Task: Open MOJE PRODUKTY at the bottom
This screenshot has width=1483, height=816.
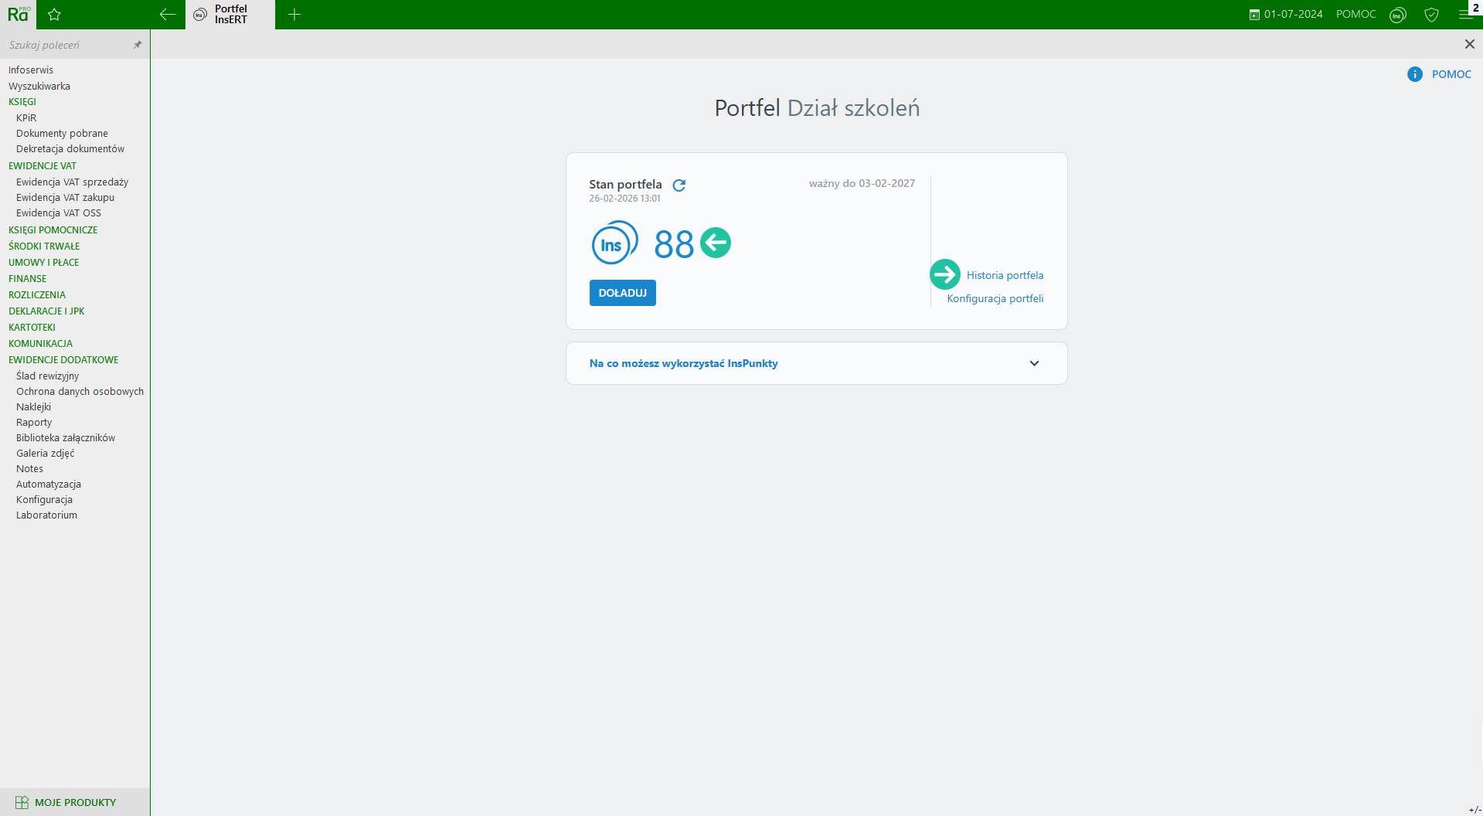Action: [75, 802]
